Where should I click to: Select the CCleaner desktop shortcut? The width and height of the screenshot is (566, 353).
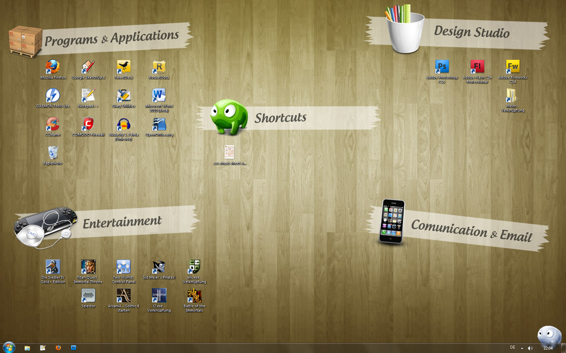[x=53, y=124]
